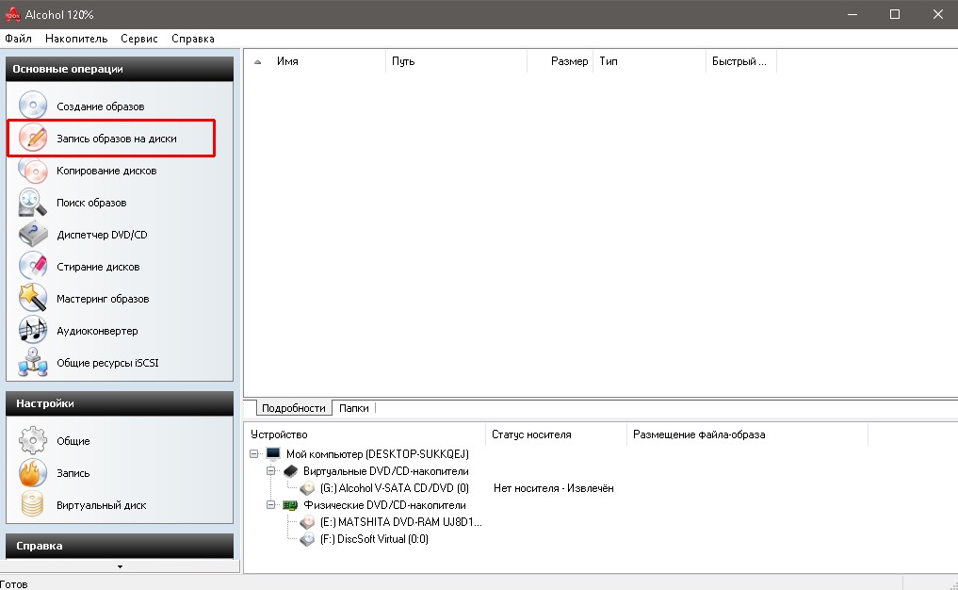Open Аудиоконвертер link
958x590 pixels.
(97, 331)
